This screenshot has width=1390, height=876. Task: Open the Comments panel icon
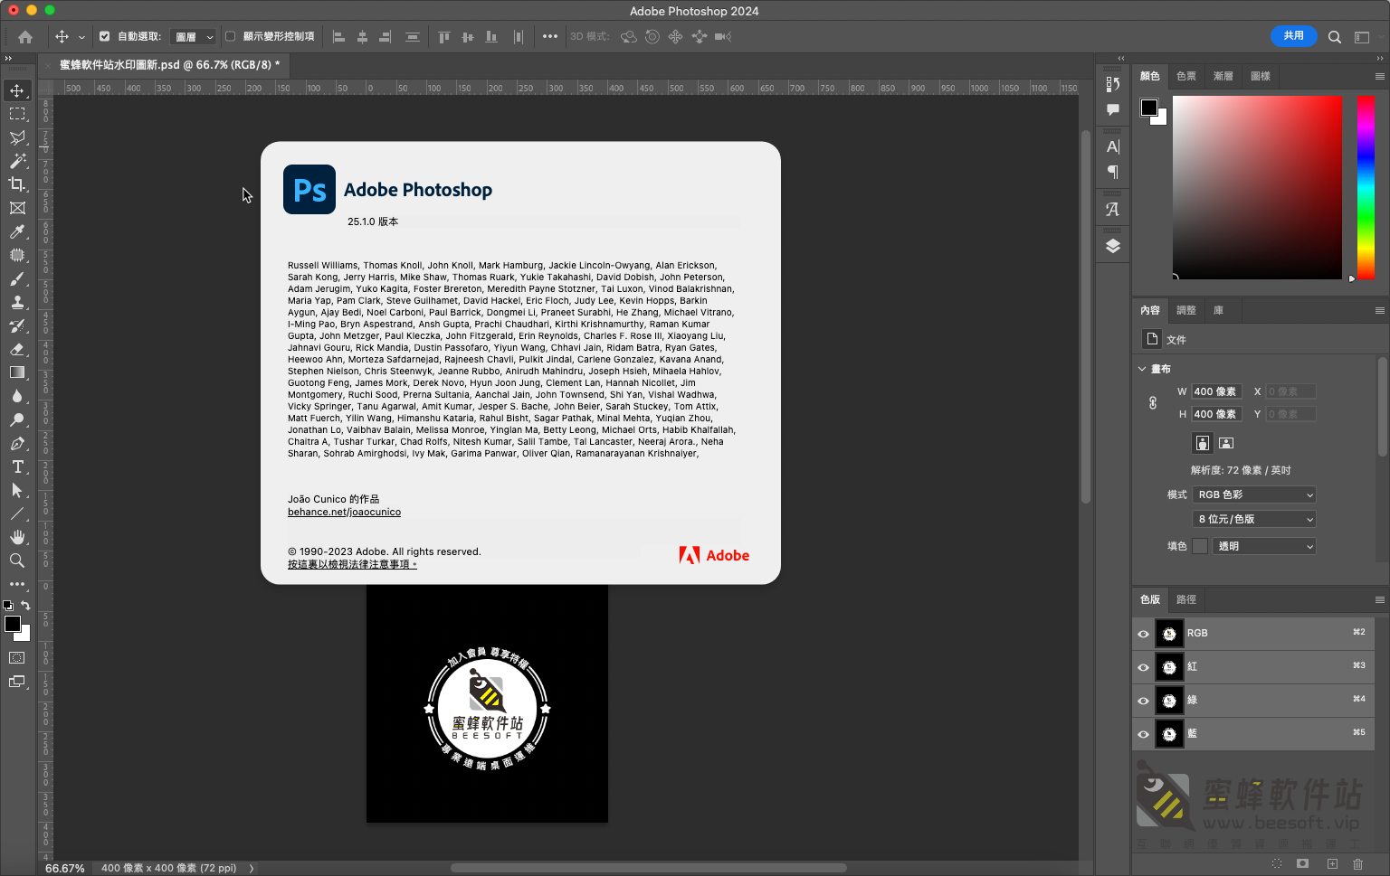pos(1113,109)
